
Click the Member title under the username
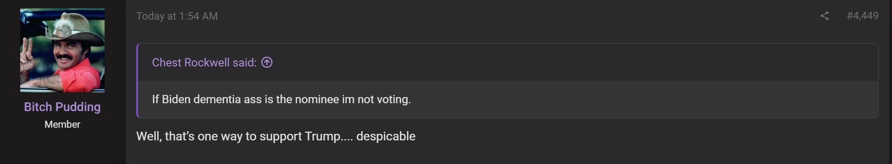coord(62,125)
